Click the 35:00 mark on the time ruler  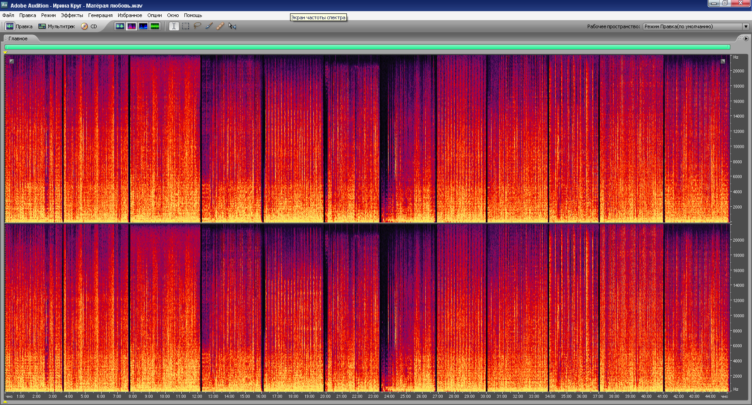pos(566,396)
